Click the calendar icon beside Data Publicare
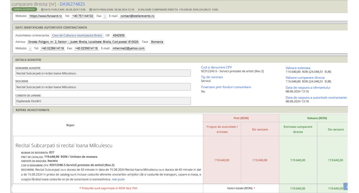 (x=42, y=10)
